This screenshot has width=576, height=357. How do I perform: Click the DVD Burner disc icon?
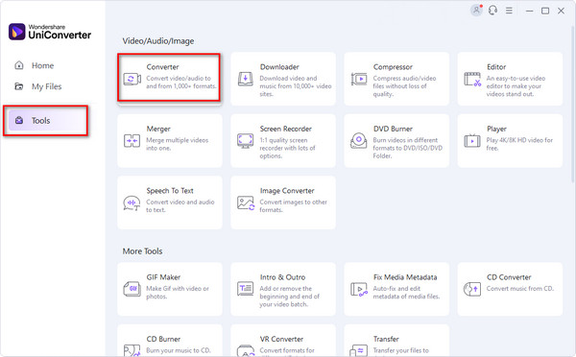pos(358,141)
